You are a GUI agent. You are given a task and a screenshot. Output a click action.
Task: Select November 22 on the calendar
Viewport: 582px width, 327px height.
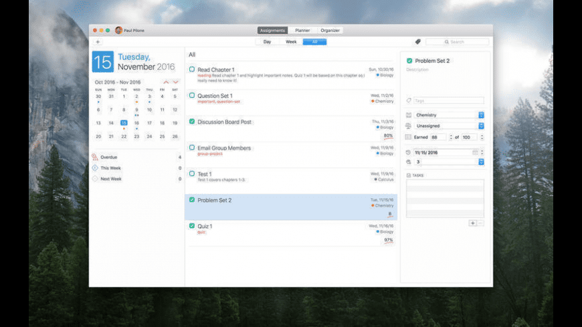[x=124, y=137]
